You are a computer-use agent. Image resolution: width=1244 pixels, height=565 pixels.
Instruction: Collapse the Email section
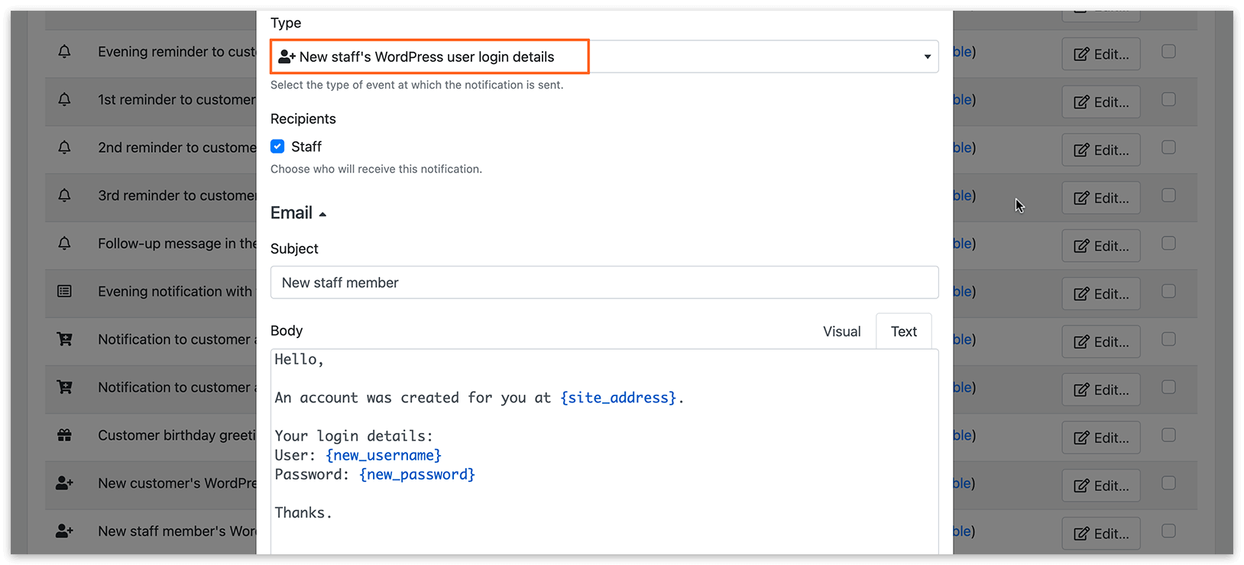coord(299,213)
